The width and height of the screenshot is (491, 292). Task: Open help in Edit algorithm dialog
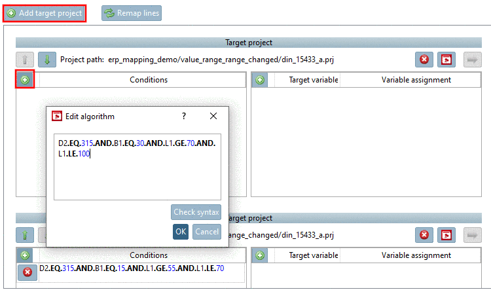pyautogui.click(x=184, y=117)
